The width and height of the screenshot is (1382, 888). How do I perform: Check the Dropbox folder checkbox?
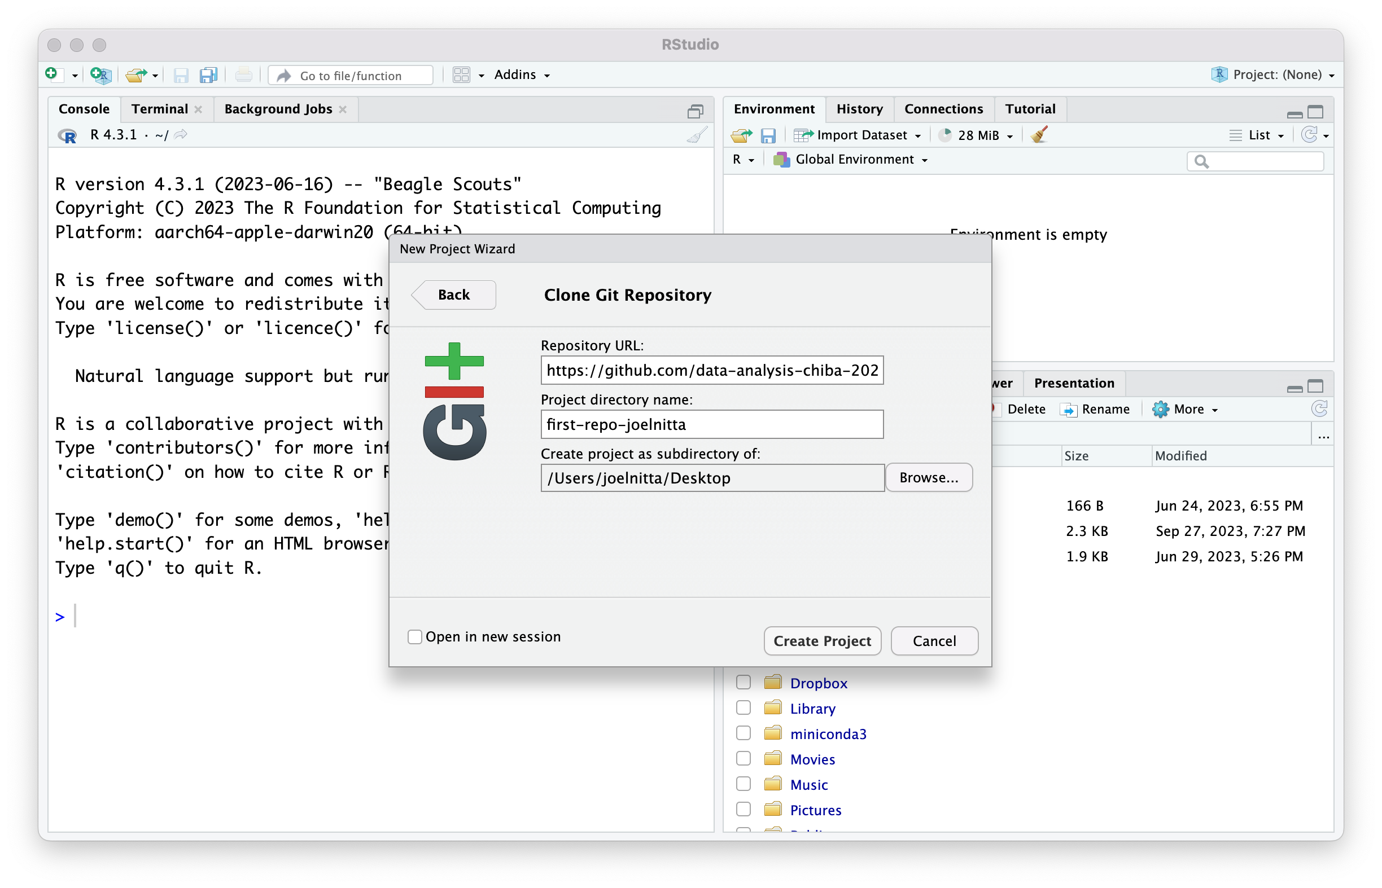(x=744, y=683)
